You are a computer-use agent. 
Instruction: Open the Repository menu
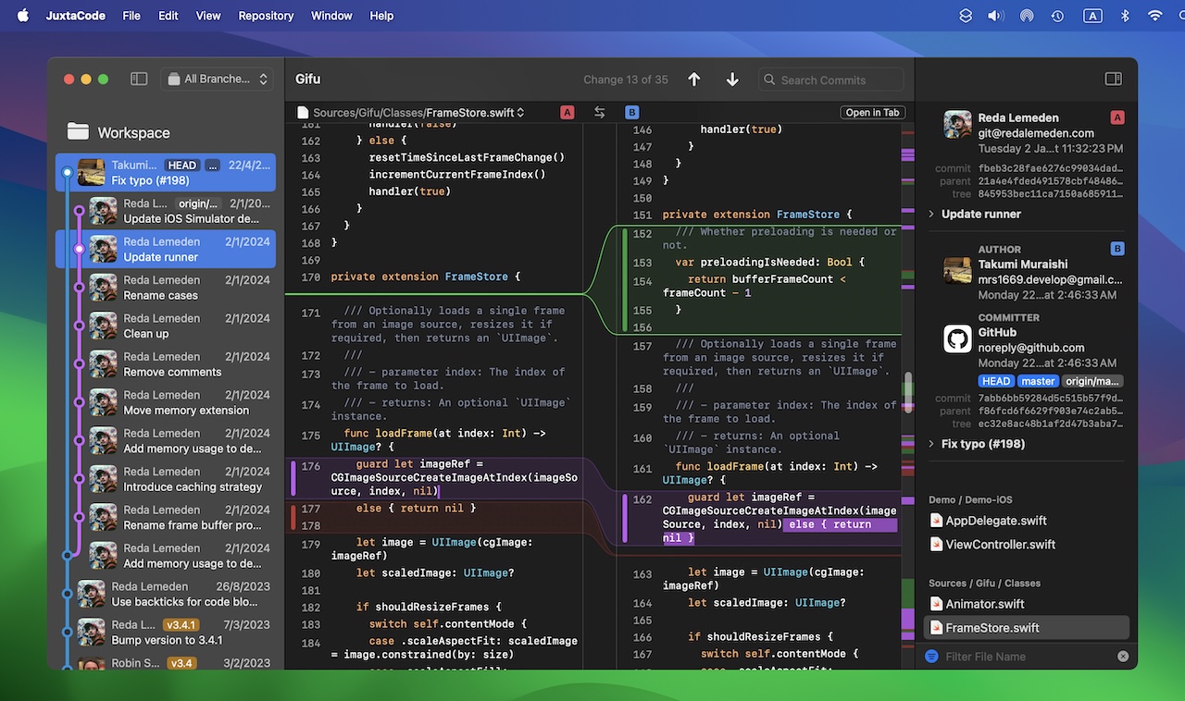click(x=266, y=16)
